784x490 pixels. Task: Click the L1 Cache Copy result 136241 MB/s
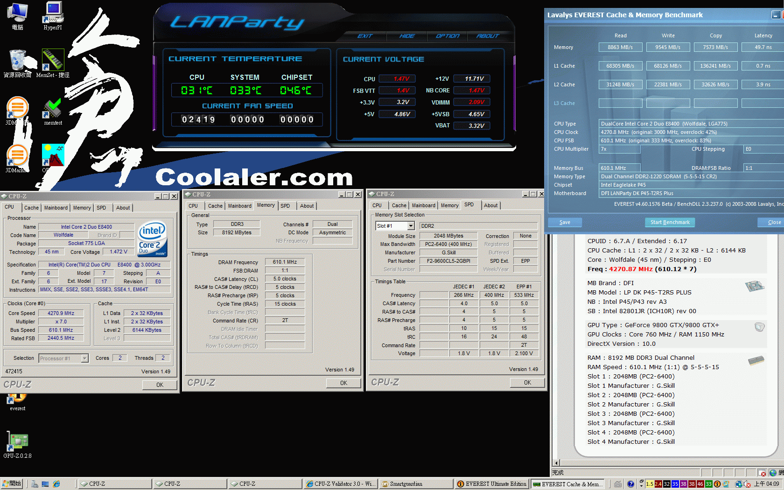pyautogui.click(x=715, y=66)
